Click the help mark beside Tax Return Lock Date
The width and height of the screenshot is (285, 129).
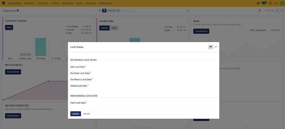[92, 79]
